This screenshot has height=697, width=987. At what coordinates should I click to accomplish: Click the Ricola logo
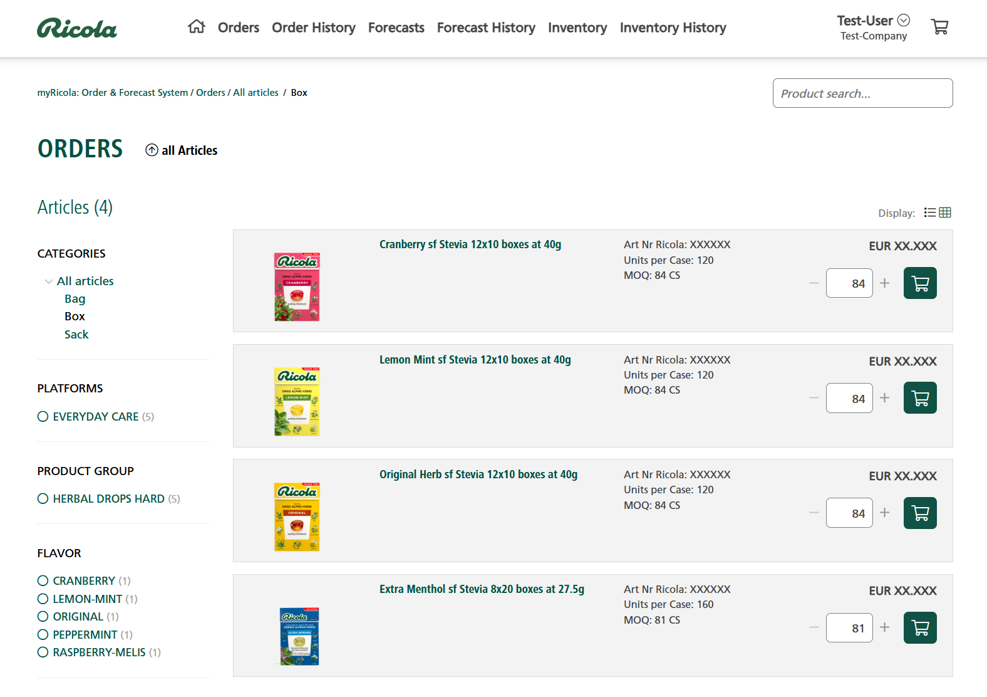coord(77,28)
